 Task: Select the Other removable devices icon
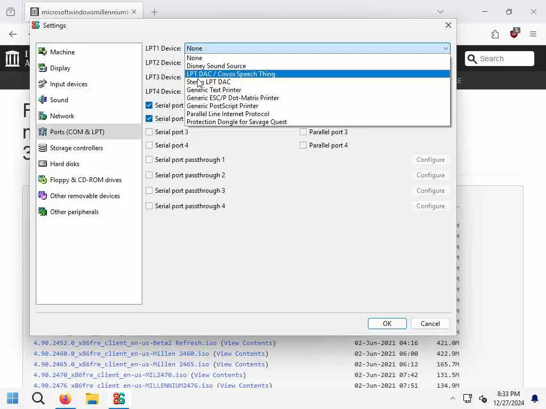43,196
